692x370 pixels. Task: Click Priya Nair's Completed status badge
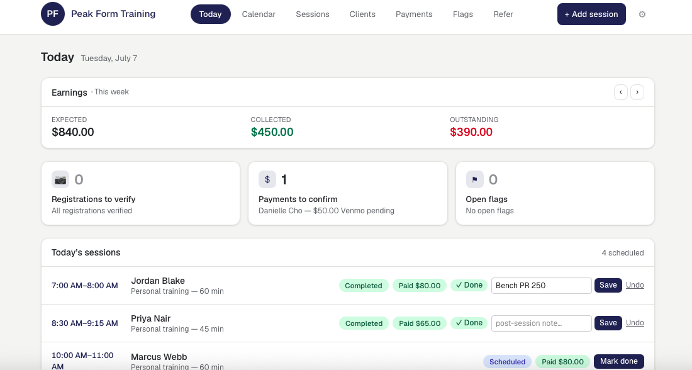(364, 323)
